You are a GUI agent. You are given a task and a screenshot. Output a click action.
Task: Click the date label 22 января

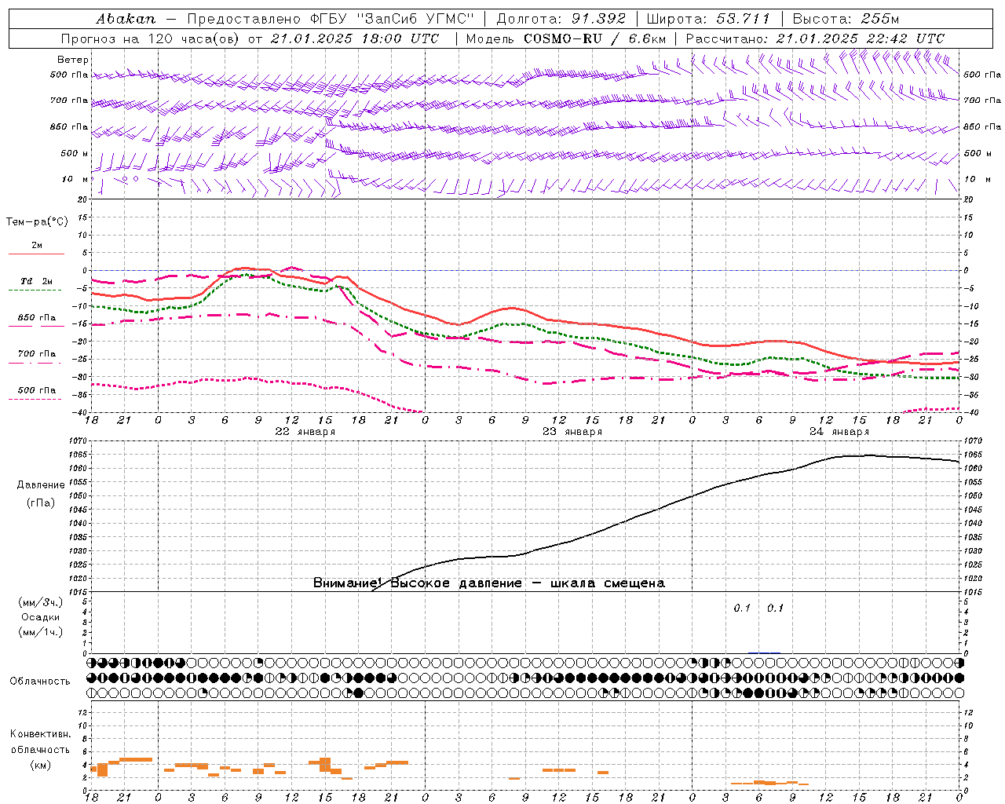pyautogui.click(x=305, y=432)
